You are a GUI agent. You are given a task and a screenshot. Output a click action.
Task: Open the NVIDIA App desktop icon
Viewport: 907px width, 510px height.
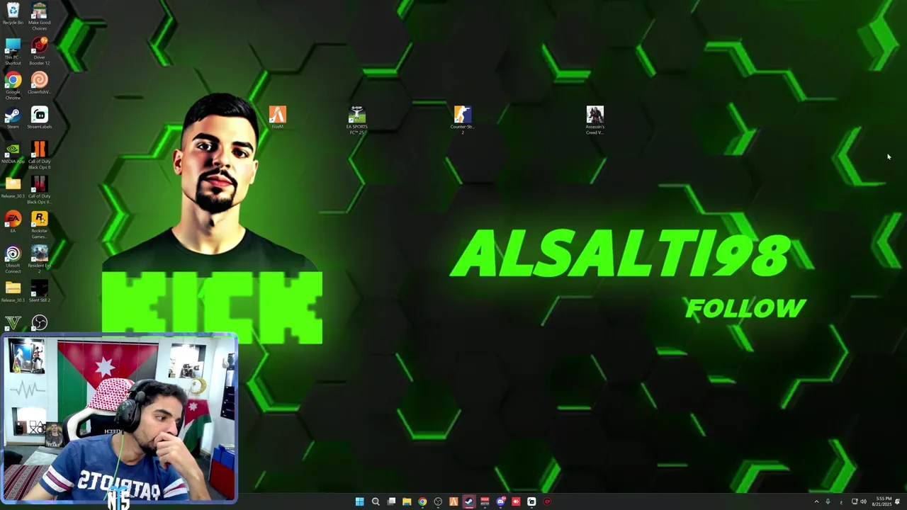(x=13, y=152)
